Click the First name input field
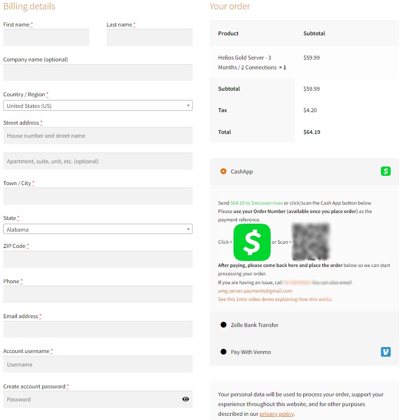This screenshot has height=420, width=400. point(46,38)
